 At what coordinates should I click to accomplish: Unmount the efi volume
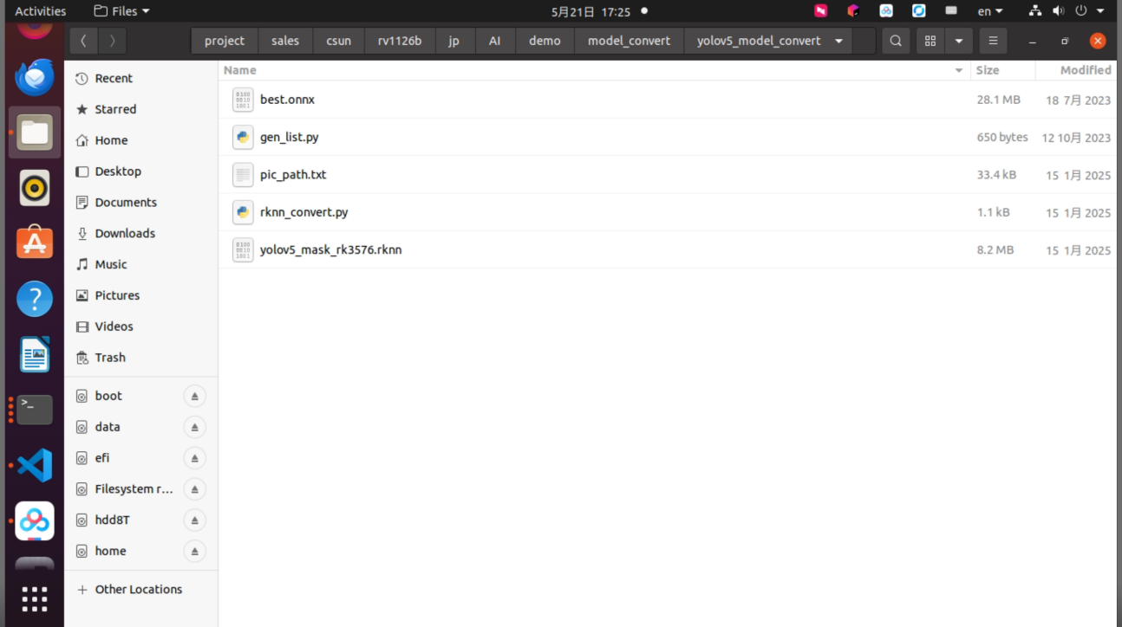click(x=194, y=458)
